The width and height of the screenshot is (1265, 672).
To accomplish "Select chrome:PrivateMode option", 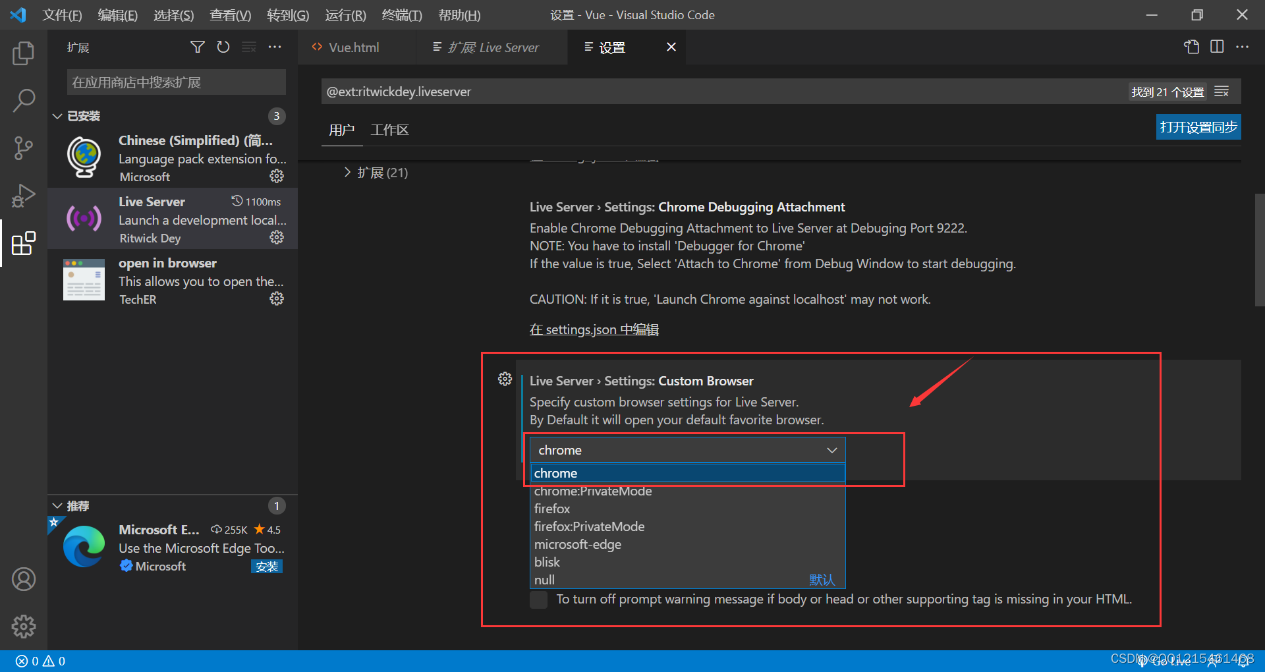I will 687,491.
